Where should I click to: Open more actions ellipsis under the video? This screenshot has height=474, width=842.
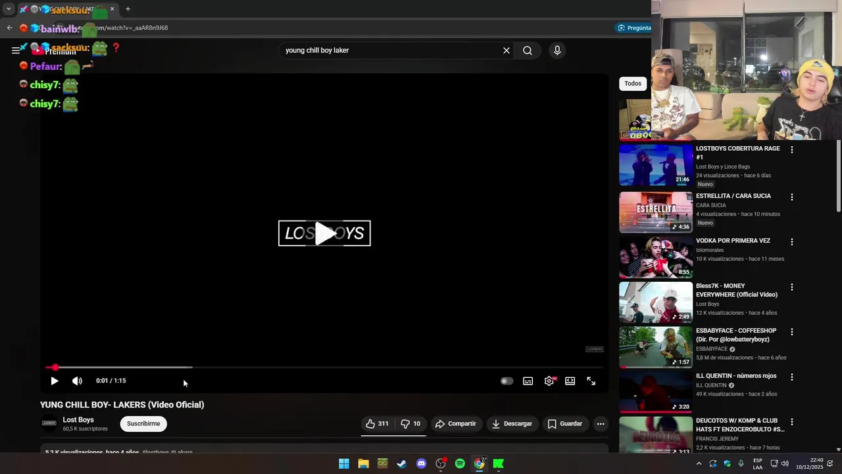601,424
